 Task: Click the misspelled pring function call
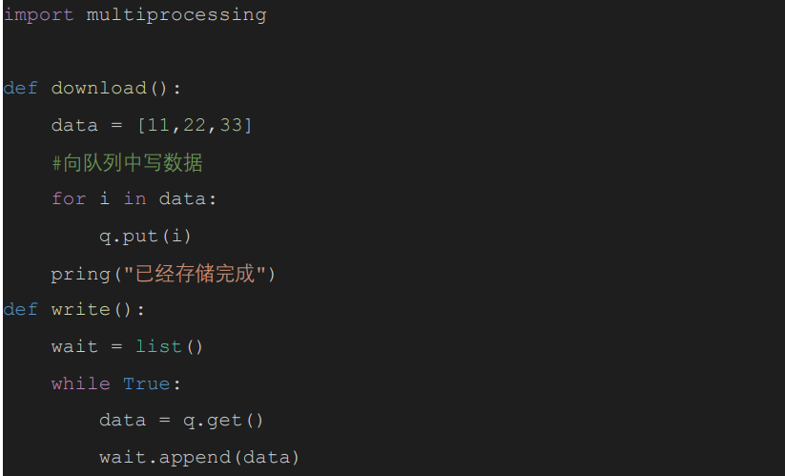[80, 274]
